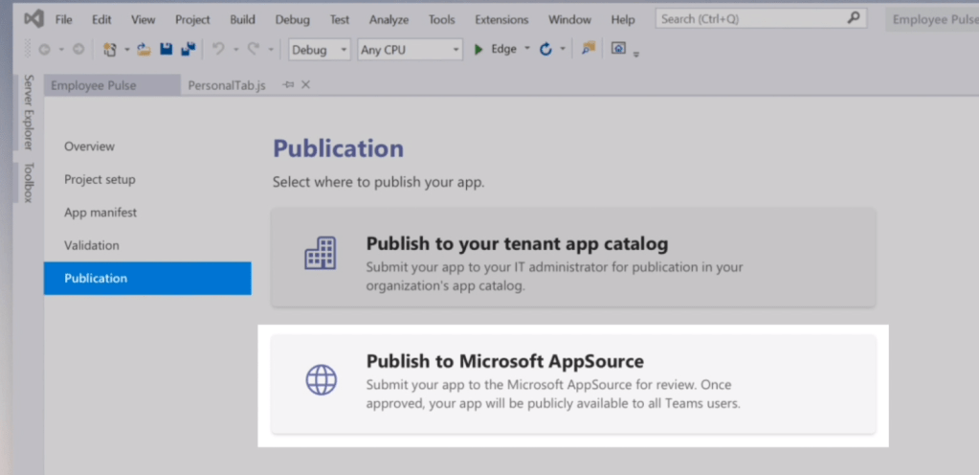
Task: Open the Extensions menu
Action: 501,19
